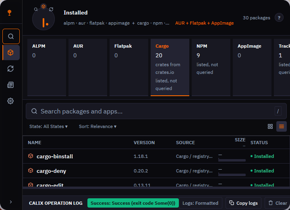Select the AppImage source card
Screen dimensions: 290x210
pos(252,67)
